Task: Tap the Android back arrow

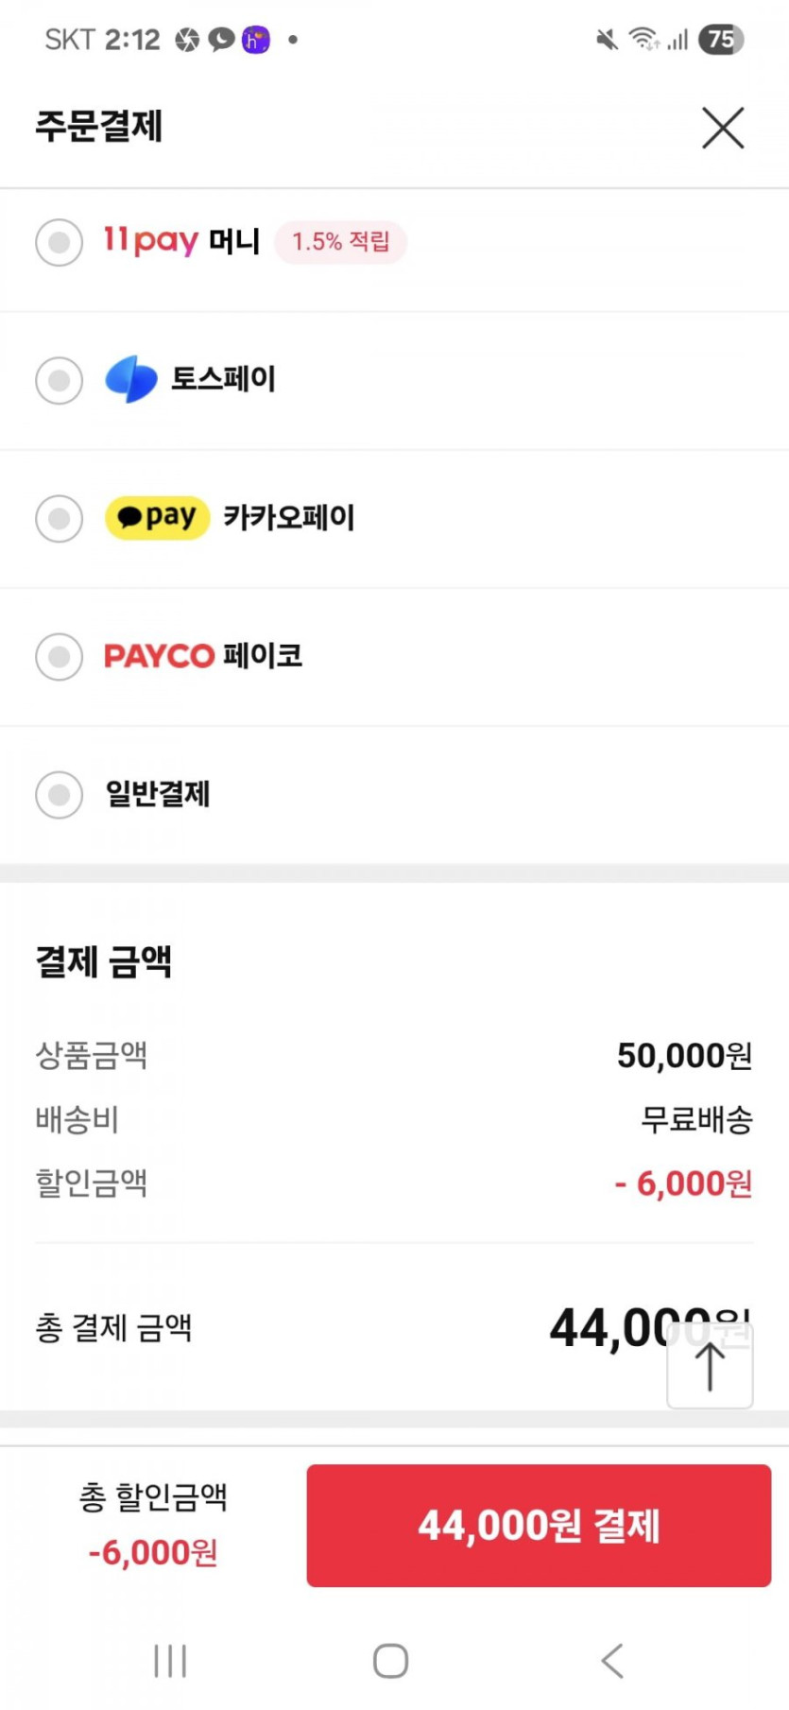Action: point(612,1661)
